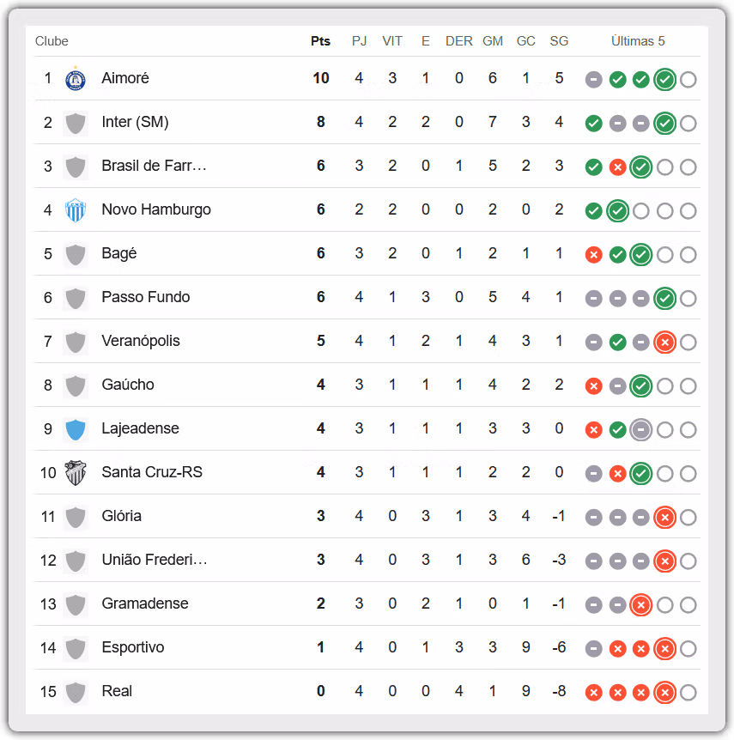Click the GM column header
This screenshot has width=734, height=740.
click(492, 41)
